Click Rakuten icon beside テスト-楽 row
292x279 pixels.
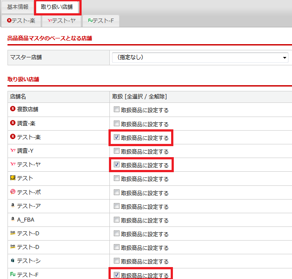[13, 136]
